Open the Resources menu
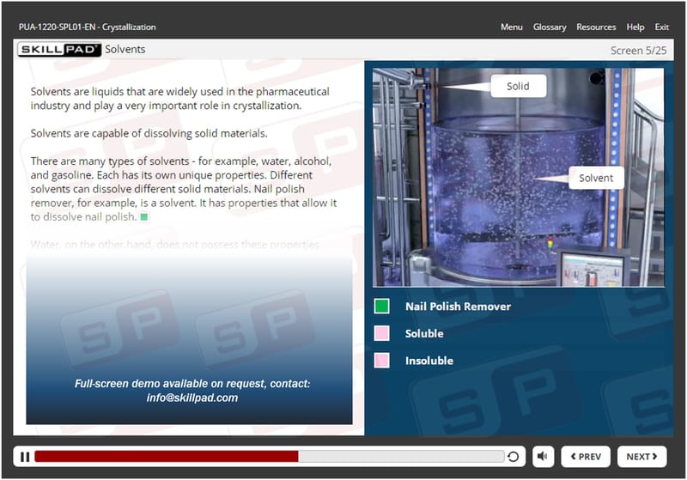Image resolution: width=687 pixels, height=480 pixels. [596, 27]
